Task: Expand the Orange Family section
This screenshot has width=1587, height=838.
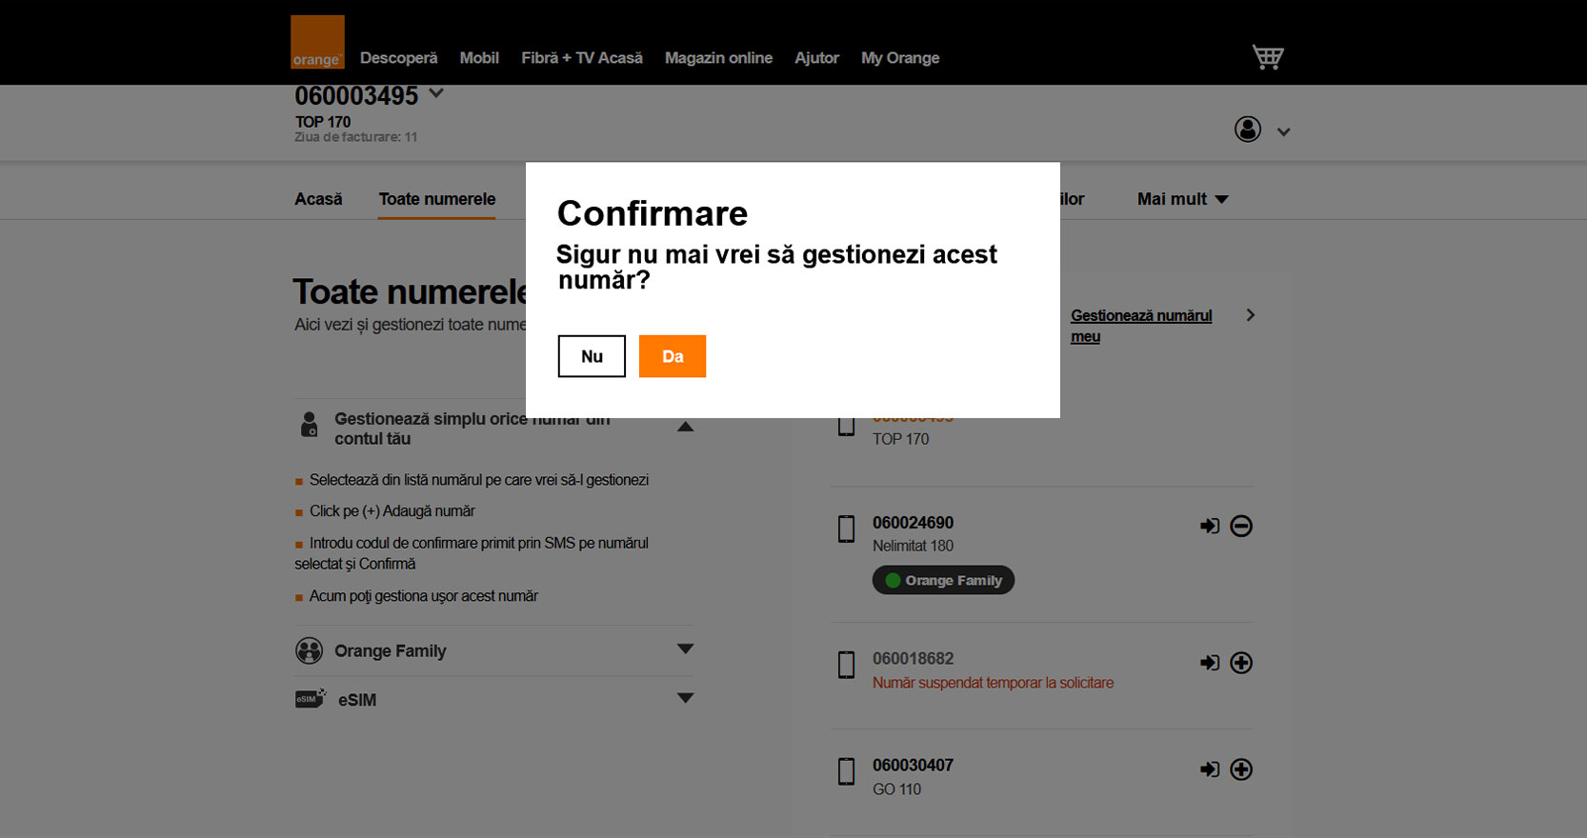Action: (x=685, y=649)
